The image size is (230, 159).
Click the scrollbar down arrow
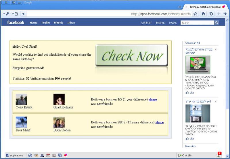pos(227,156)
